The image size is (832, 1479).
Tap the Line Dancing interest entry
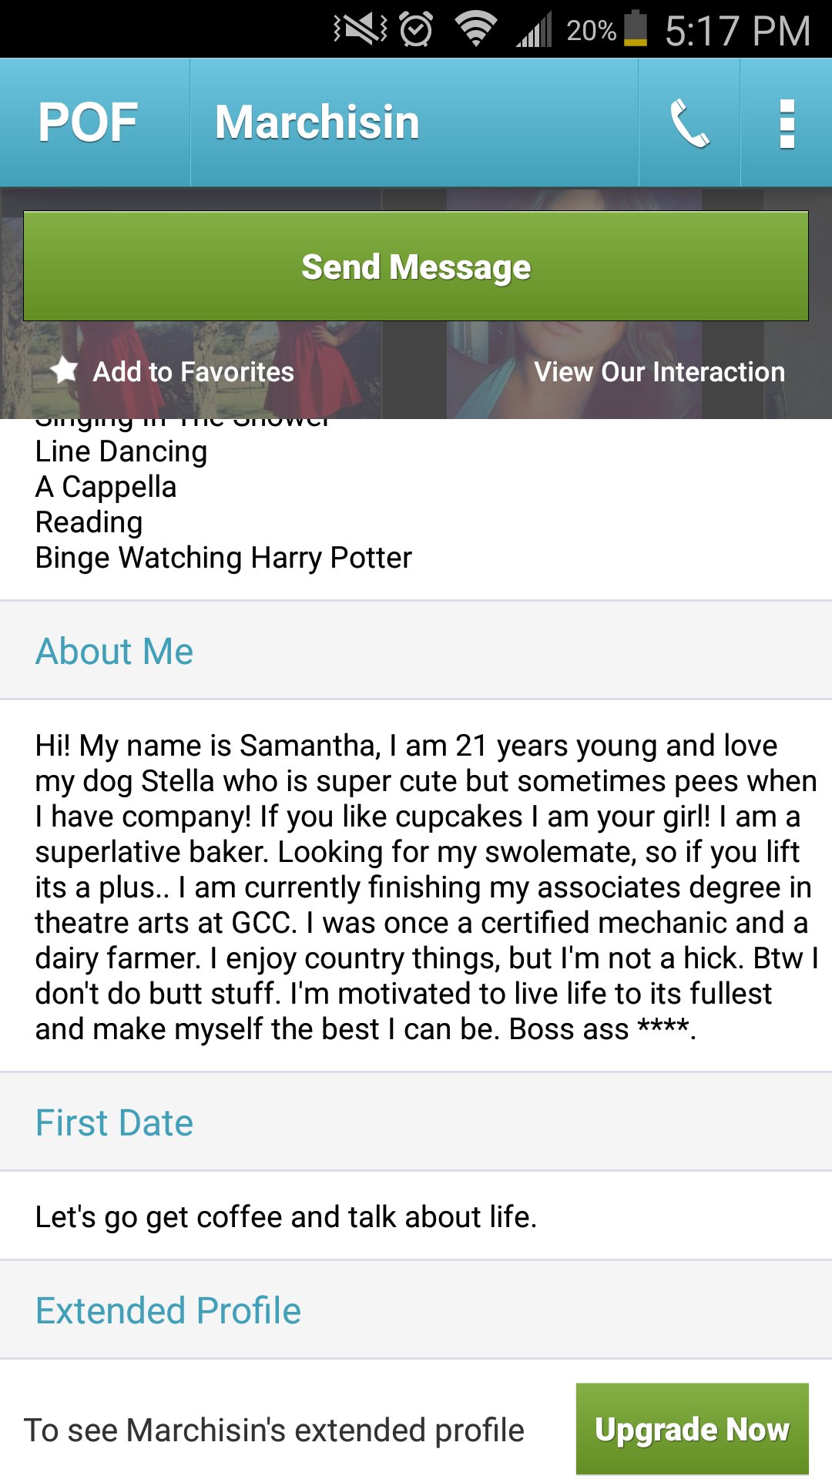[121, 451]
